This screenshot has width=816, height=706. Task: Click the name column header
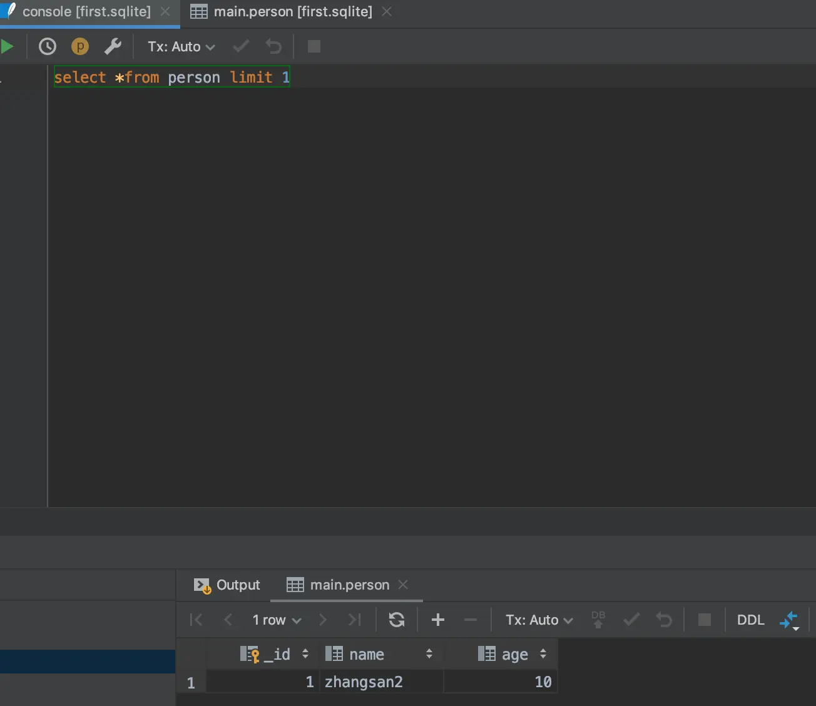click(382, 654)
